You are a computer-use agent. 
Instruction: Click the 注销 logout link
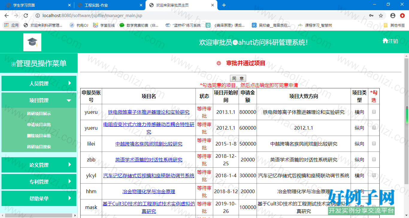(x=393, y=41)
